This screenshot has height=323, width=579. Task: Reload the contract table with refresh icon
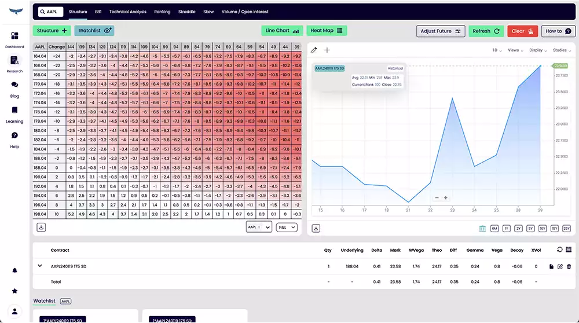pyautogui.click(x=559, y=250)
